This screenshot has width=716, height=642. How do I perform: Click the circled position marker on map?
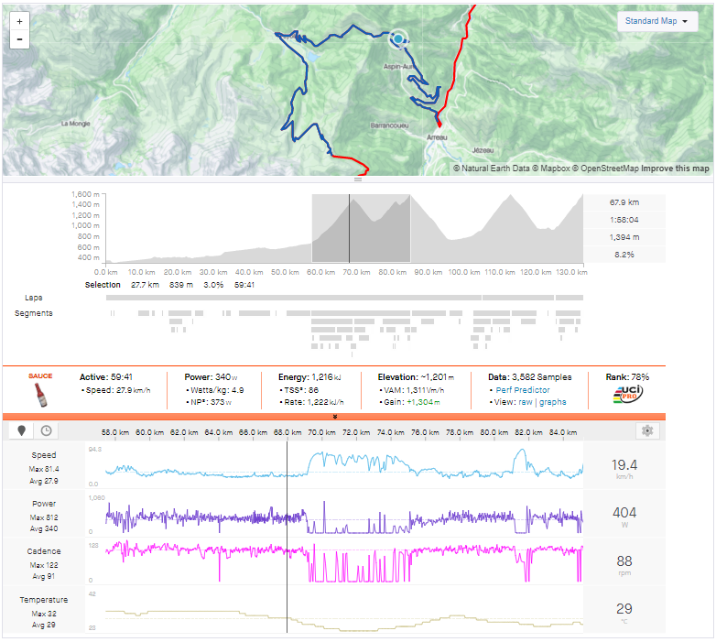pos(398,38)
